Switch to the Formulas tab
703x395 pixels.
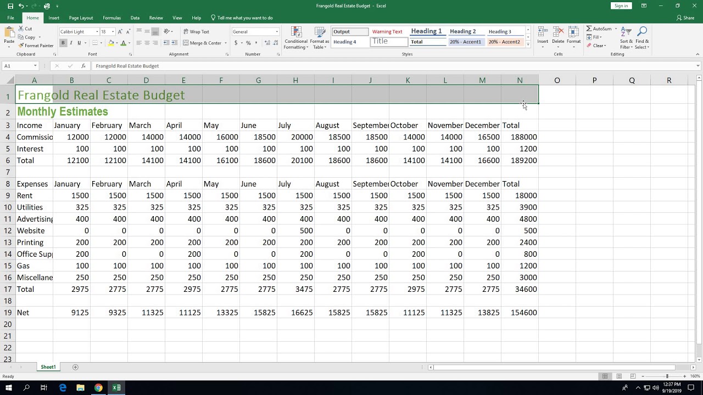(x=112, y=18)
